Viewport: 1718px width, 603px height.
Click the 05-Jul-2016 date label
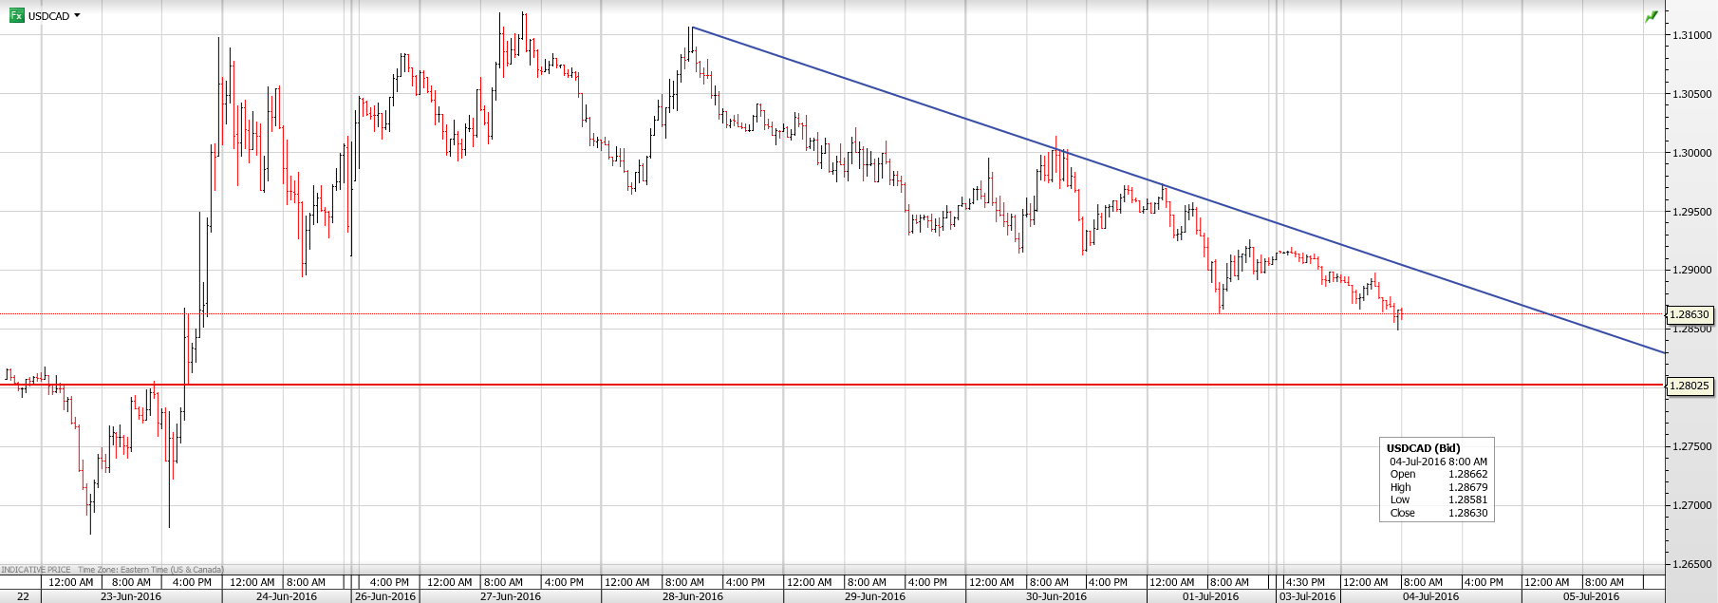pyautogui.click(x=1591, y=596)
